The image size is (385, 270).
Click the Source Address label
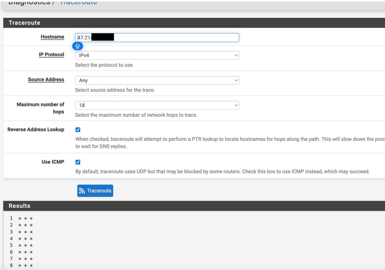click(x=46, y=79)
